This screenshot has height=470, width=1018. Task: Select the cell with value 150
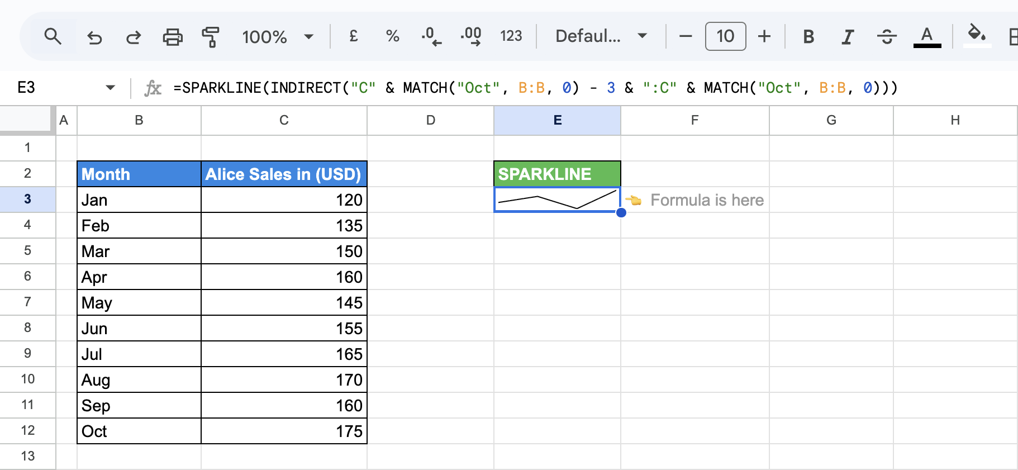tap(284, 251)
